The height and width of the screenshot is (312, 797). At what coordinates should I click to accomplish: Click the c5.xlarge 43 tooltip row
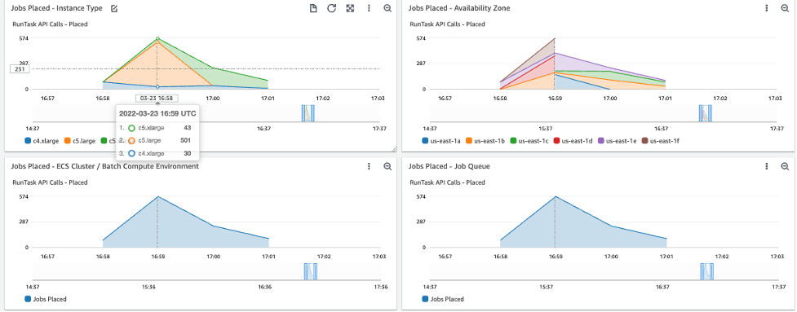157,128
